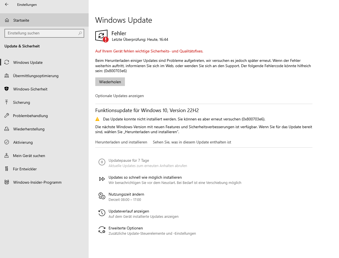
Task: Click the Für Entwickler tools icon
Action: [7, 169]
